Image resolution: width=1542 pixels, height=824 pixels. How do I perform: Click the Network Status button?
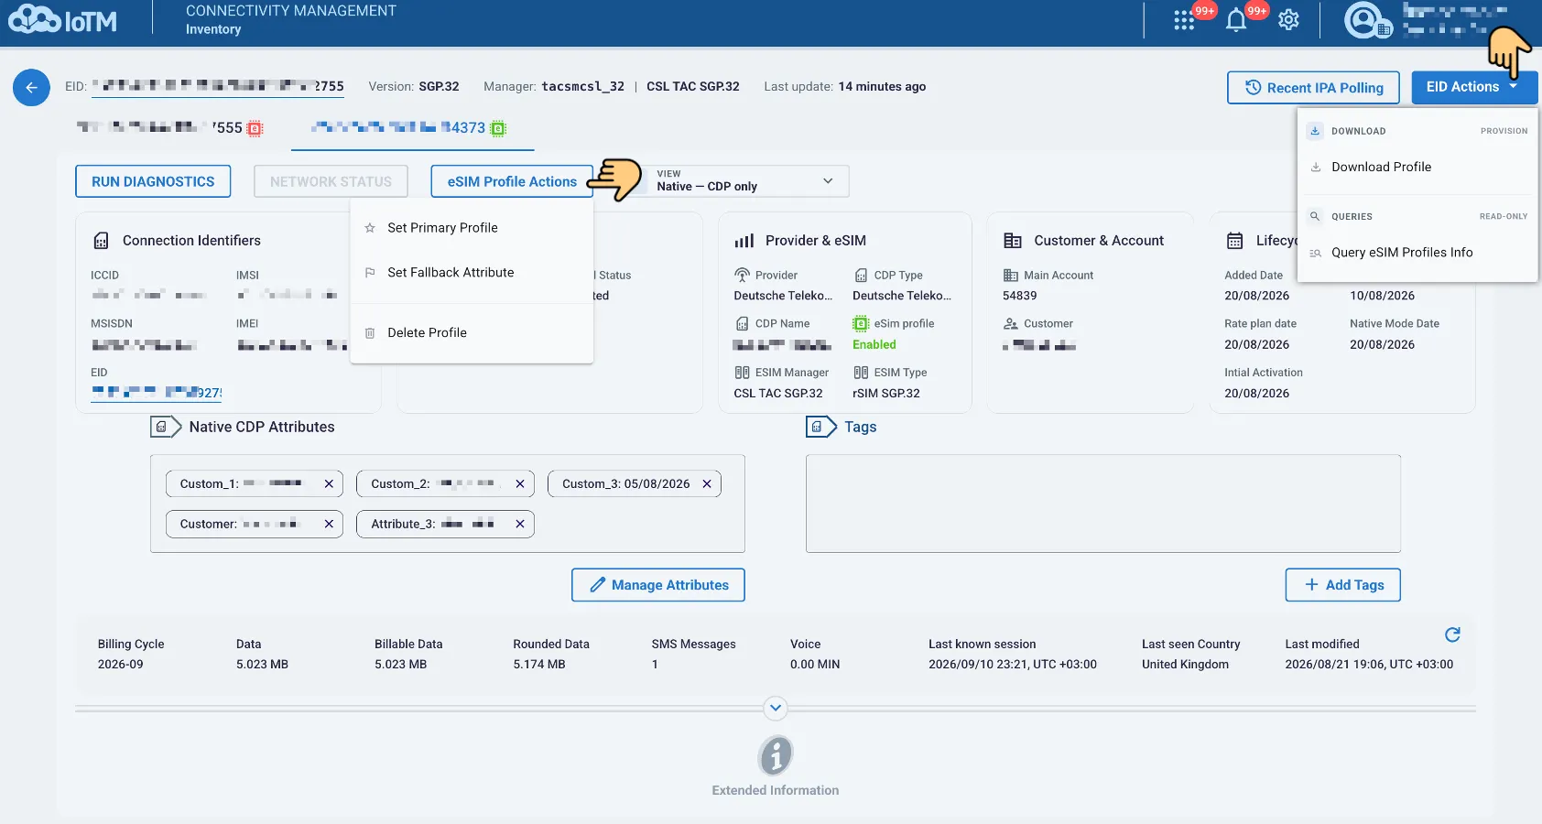(331, 181)
